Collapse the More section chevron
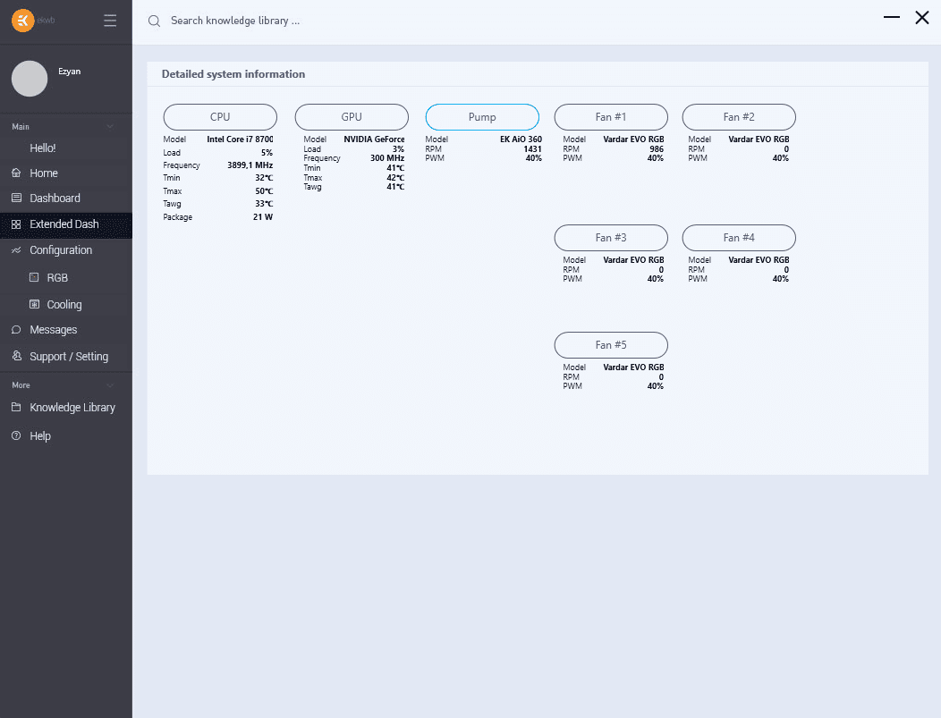 click(110, 385)
